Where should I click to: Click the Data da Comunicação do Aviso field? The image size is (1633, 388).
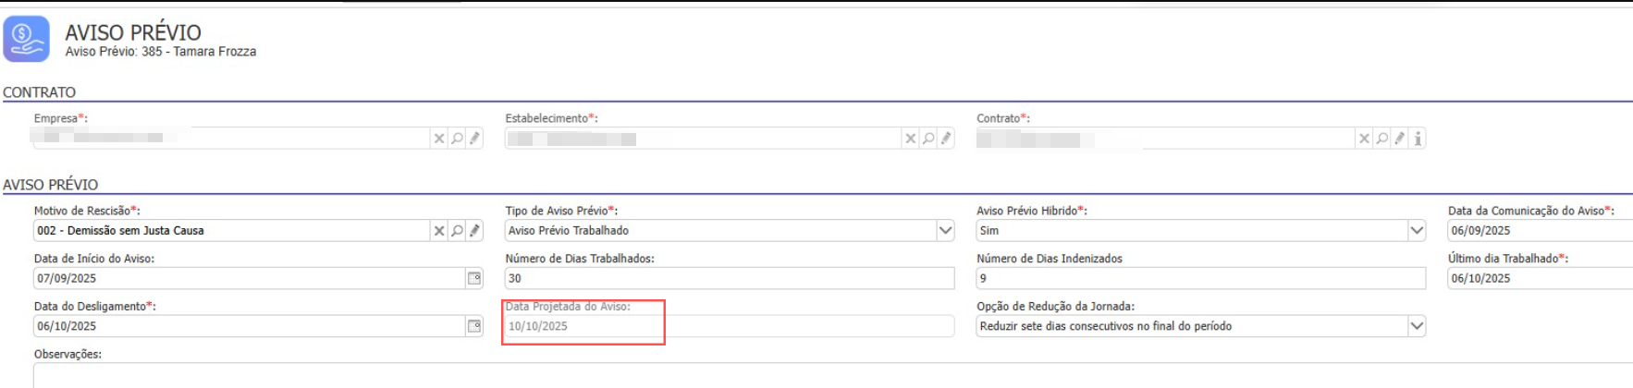(1539, 231)
